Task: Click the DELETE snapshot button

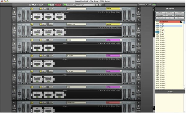Action: [170, 15]
